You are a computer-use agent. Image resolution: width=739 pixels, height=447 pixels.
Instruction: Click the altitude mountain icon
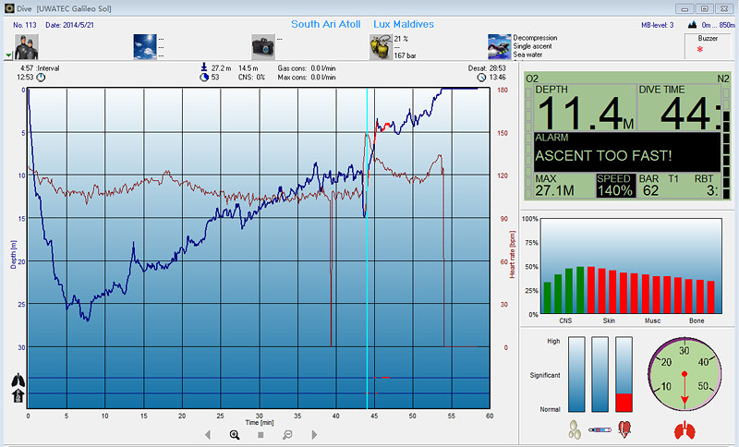pyautogui.click(x=692, y=25)
